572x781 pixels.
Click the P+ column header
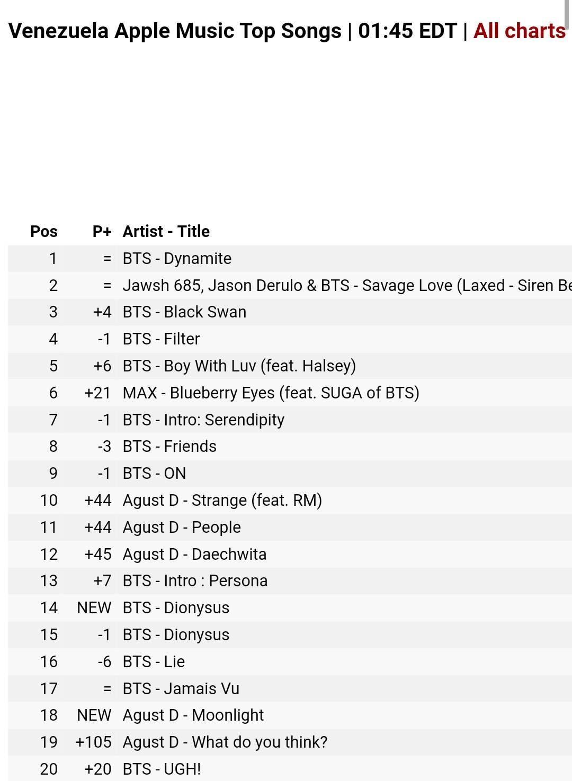point(102,231)
